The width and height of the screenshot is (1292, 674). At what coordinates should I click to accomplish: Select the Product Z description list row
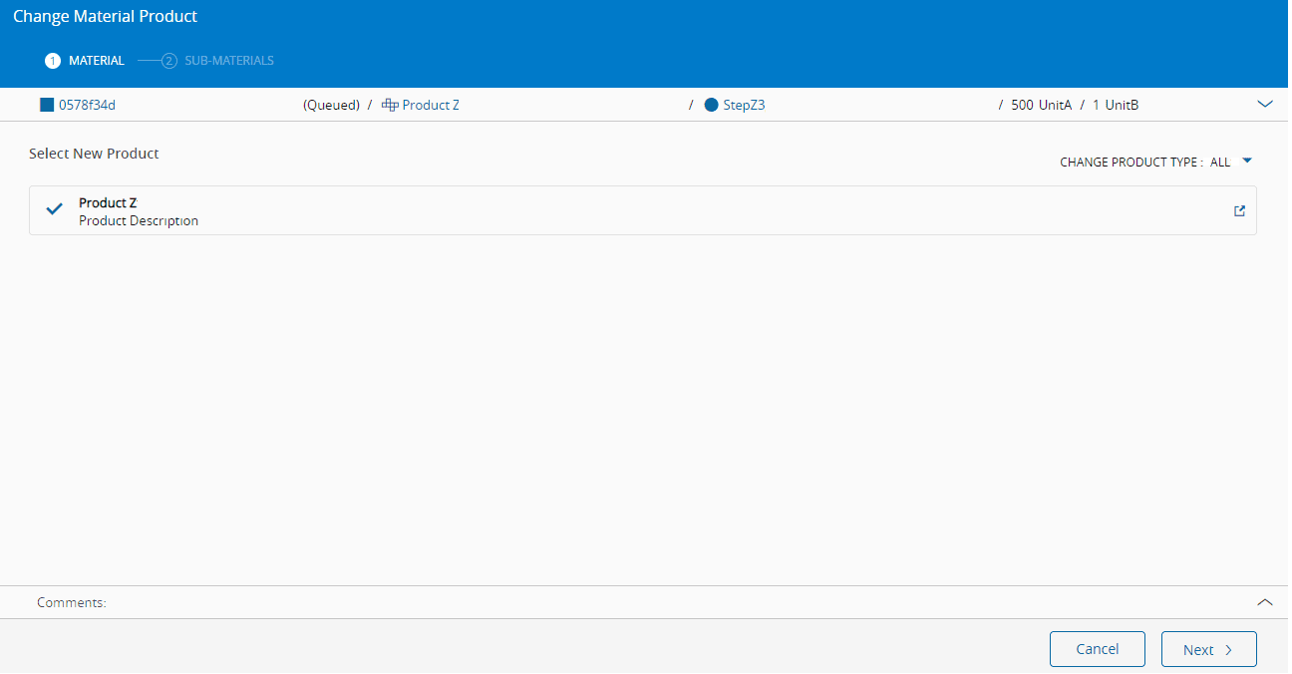(x=642, y=210)
